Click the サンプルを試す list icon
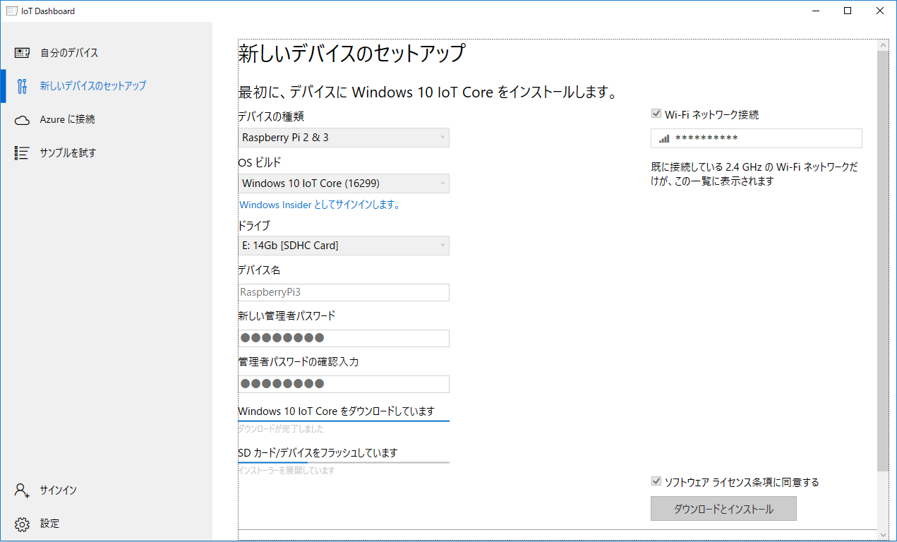The height and width of the screenshot is (542, 897). [x=22, y=153]
